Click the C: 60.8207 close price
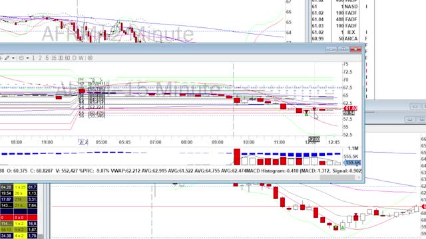This screenshot has width=426, height=239. (41, 171)
